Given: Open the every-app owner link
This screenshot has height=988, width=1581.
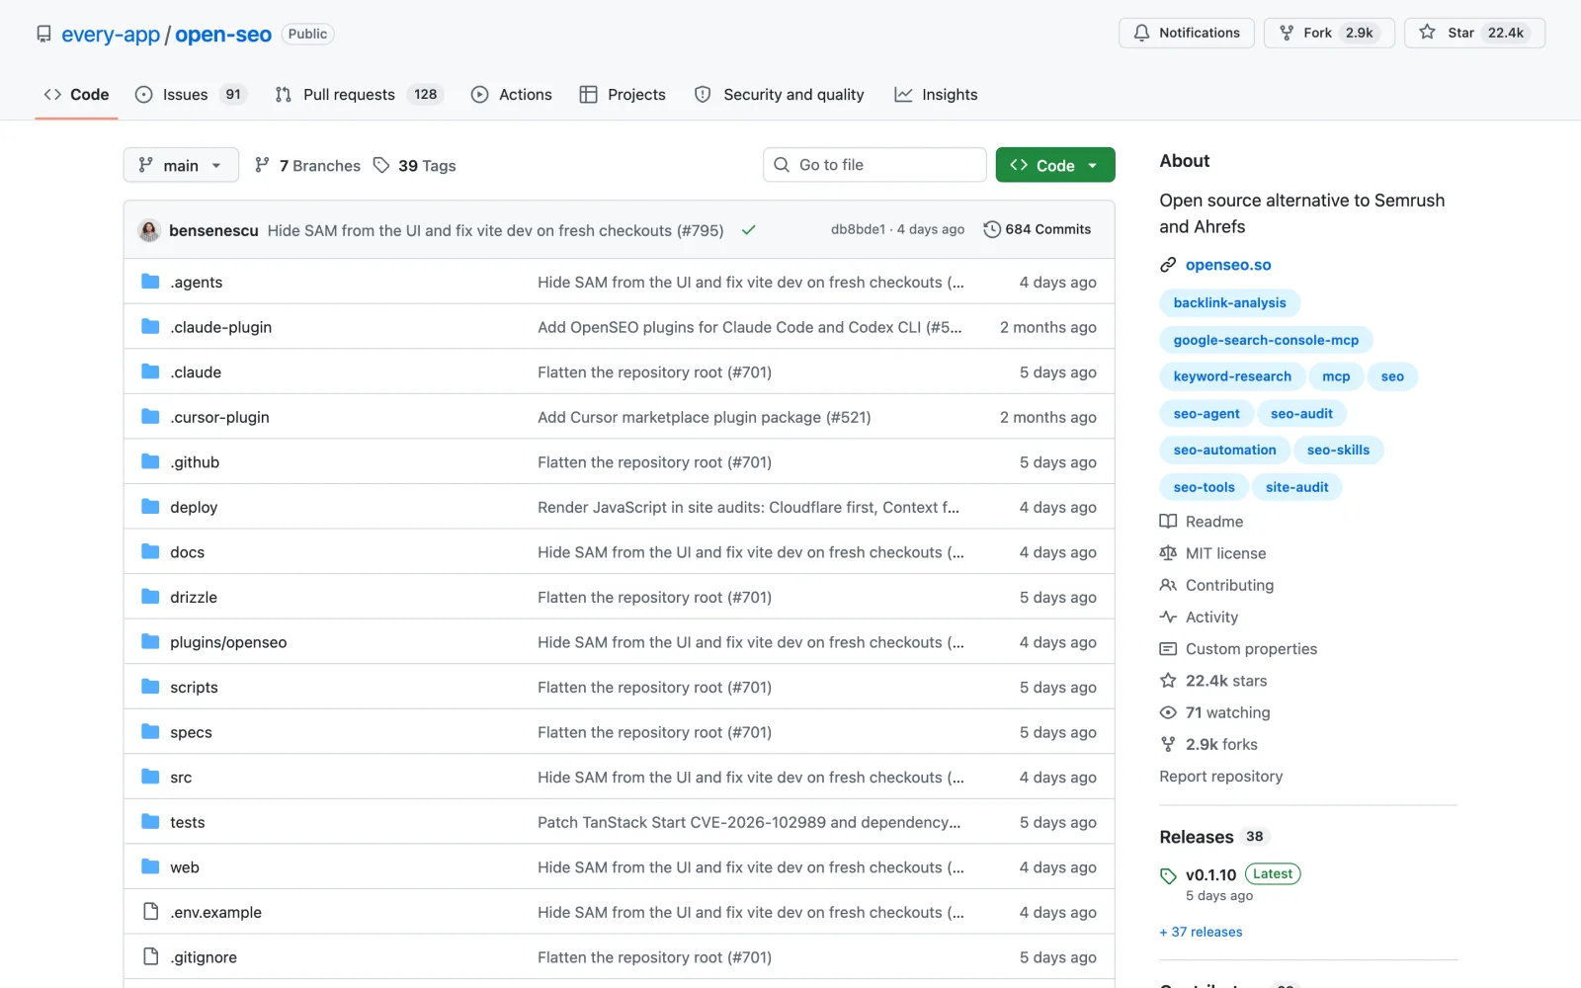Looking at the screenshot, I should point(111,35).
